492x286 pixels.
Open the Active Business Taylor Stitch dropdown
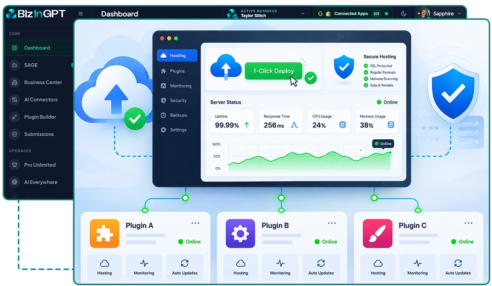point(265,13)
